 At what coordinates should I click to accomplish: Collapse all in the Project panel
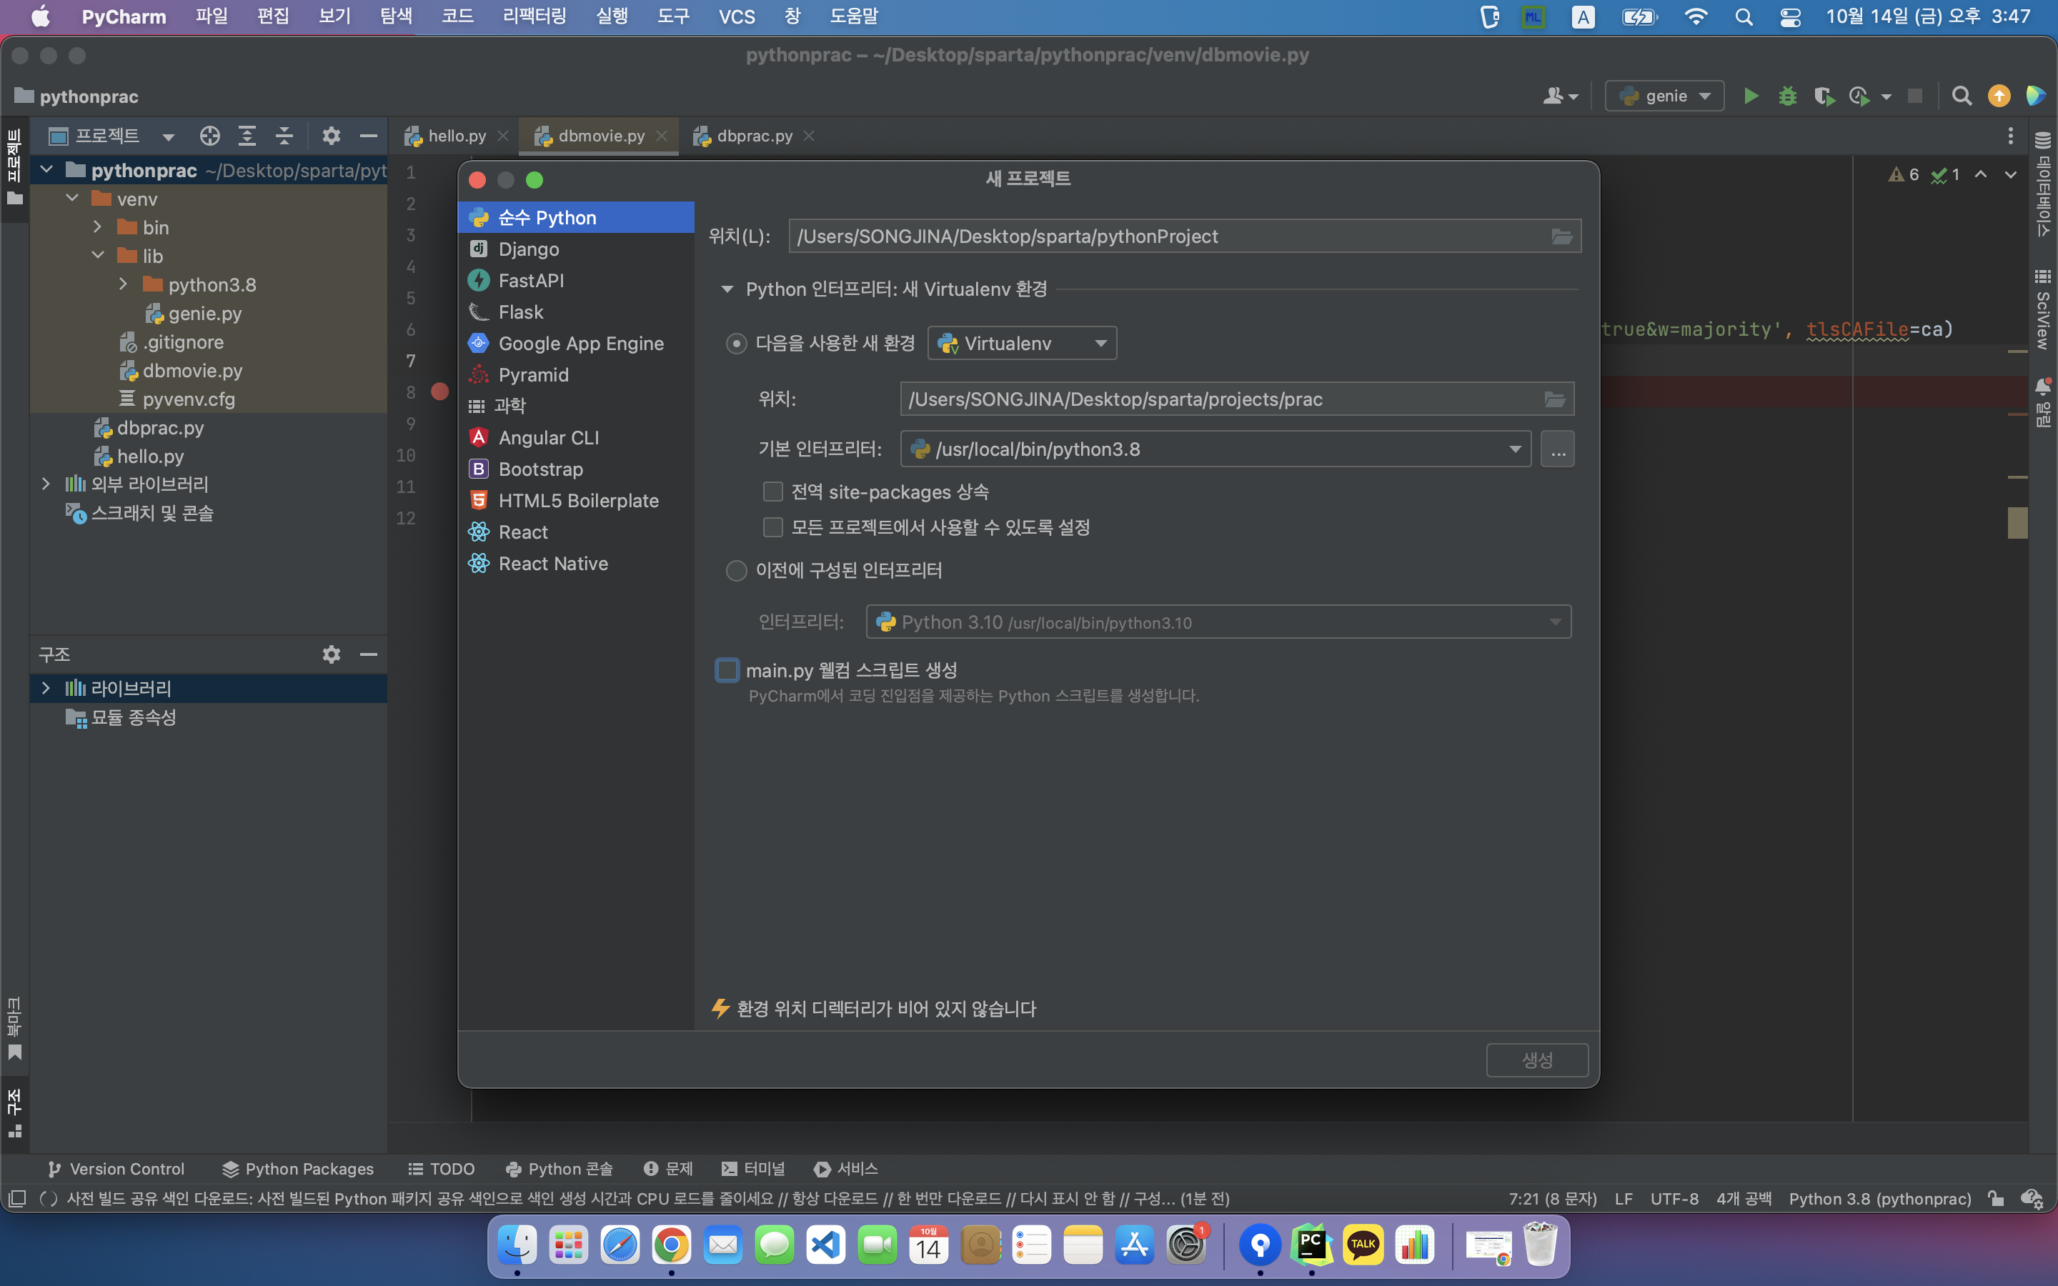(284, 136)
